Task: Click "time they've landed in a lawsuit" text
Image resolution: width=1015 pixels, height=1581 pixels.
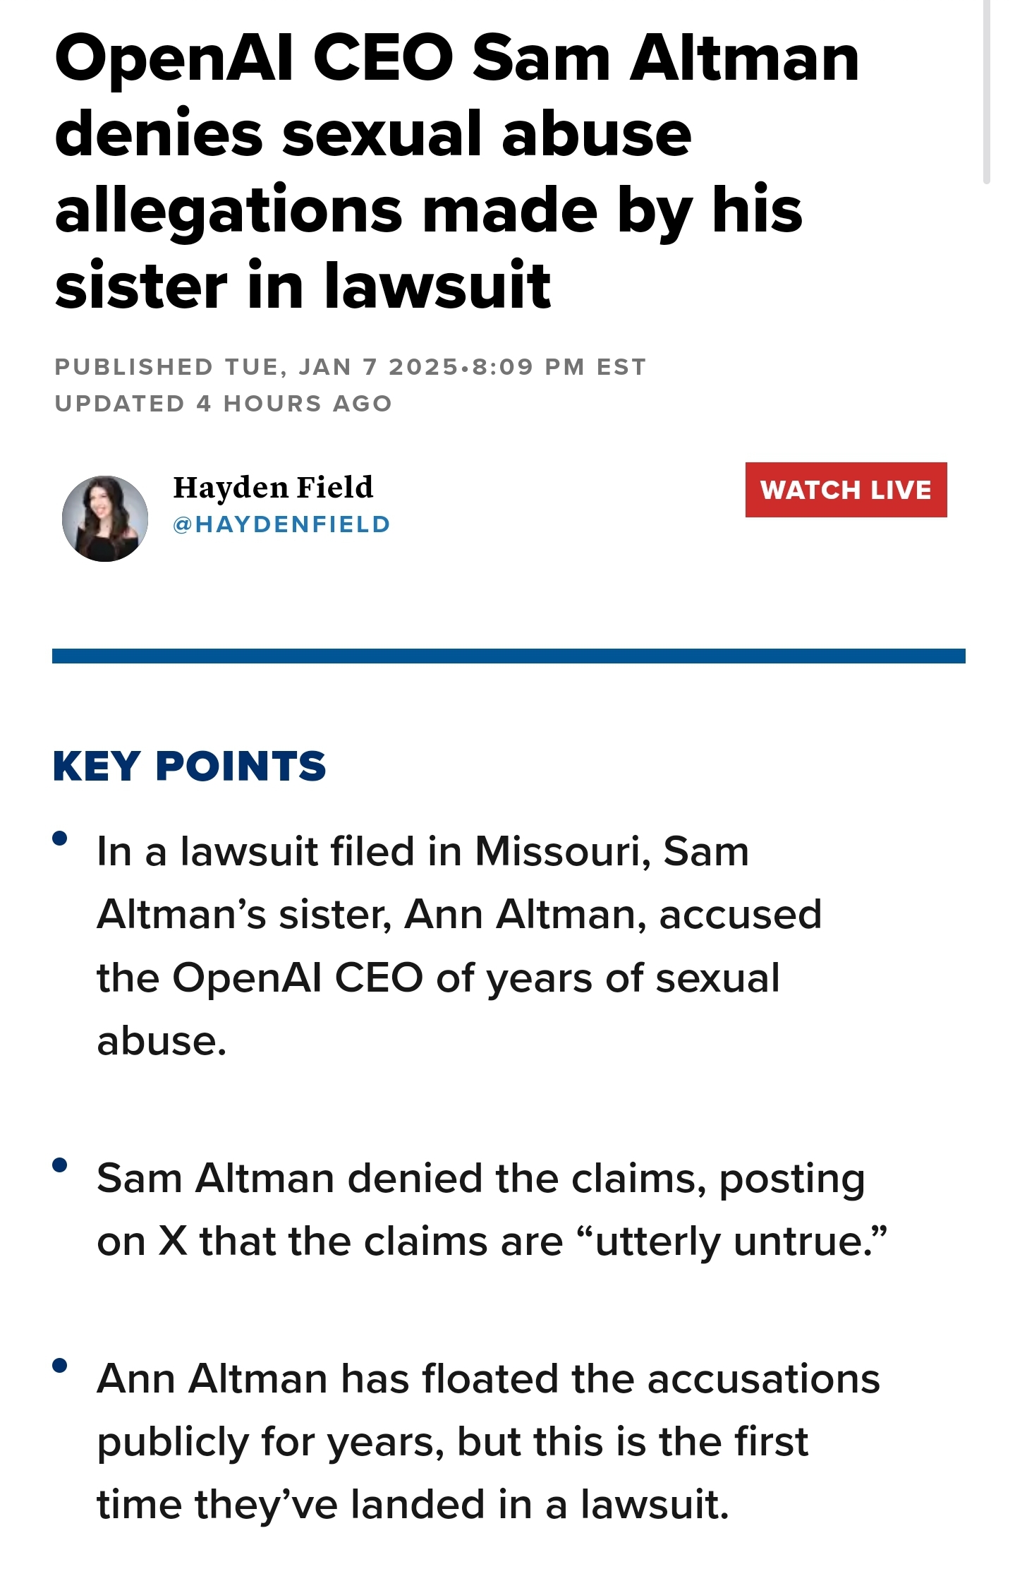Action: (413, 1504)
